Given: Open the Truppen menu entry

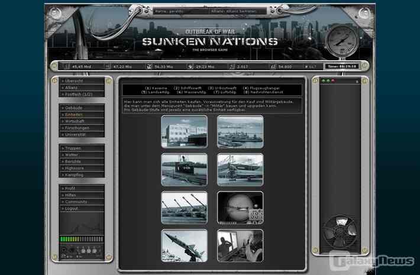Looking at the screenshot, I should (x=82, y=148).
